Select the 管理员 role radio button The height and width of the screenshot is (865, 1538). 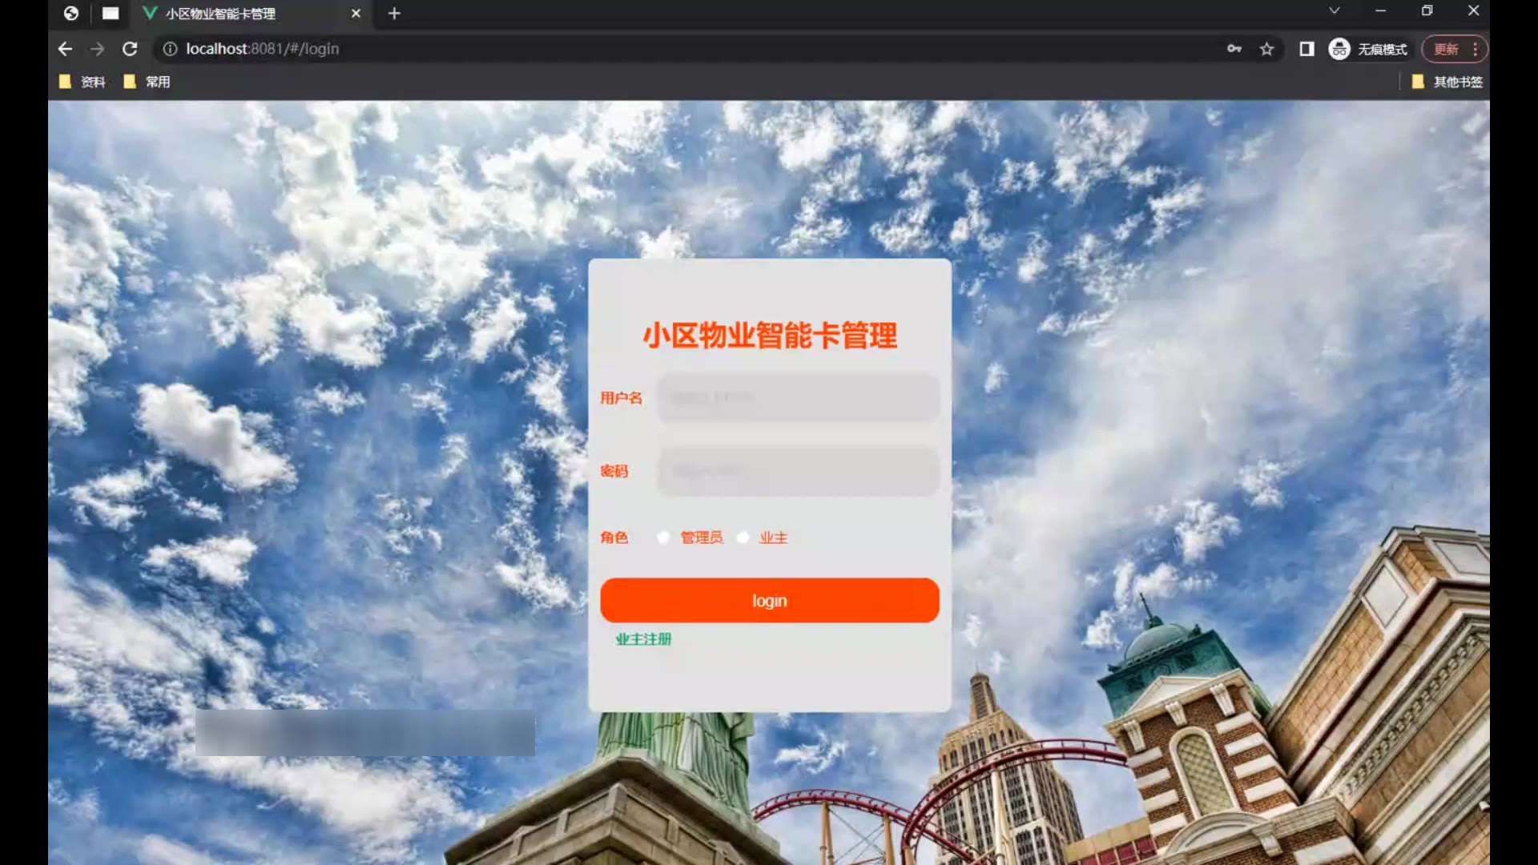point(663,537)
